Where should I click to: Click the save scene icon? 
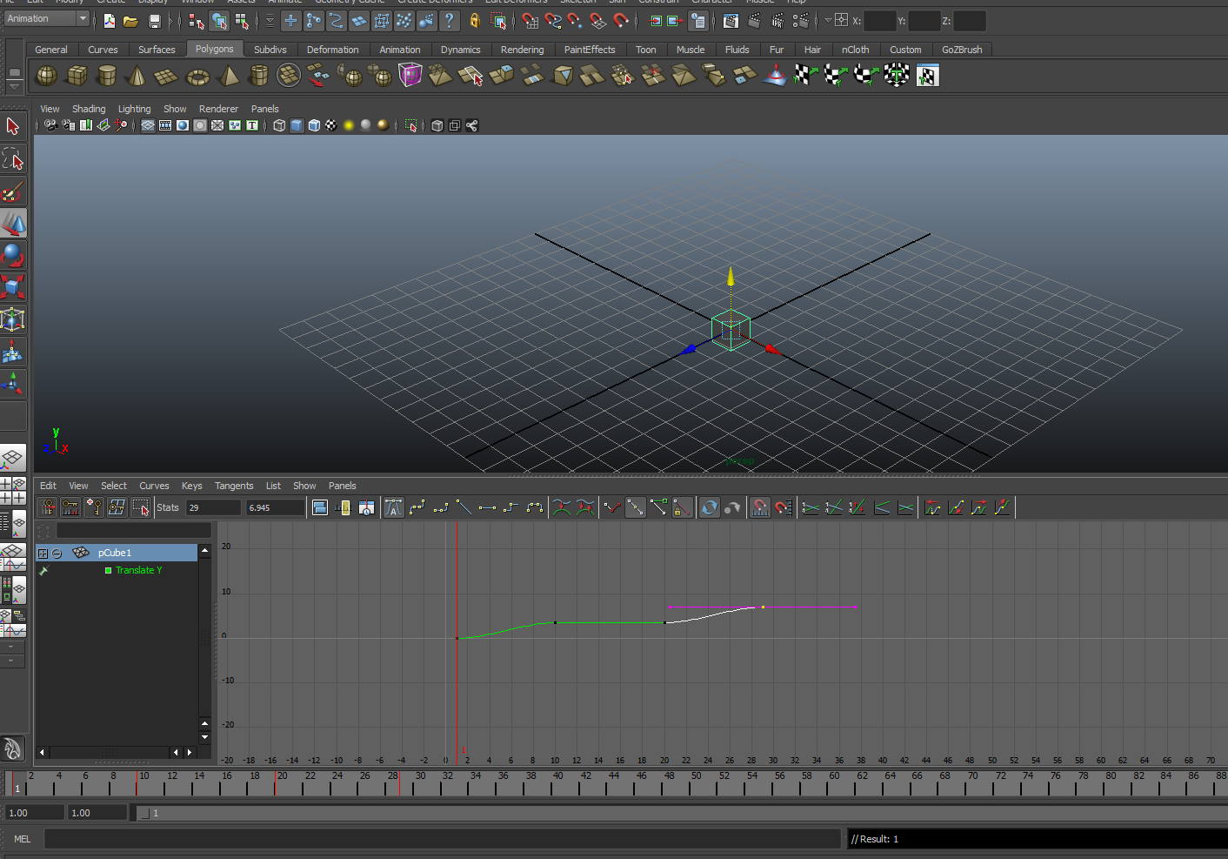[154, 21]
